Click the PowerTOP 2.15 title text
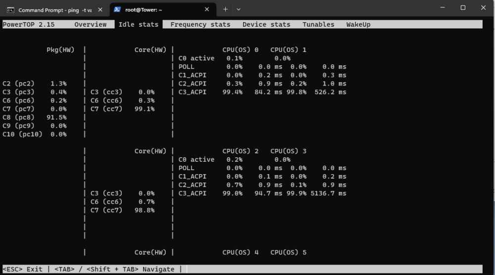Image resolution: width=495 pixels, height=275 pixels. (x=28, y=25)
